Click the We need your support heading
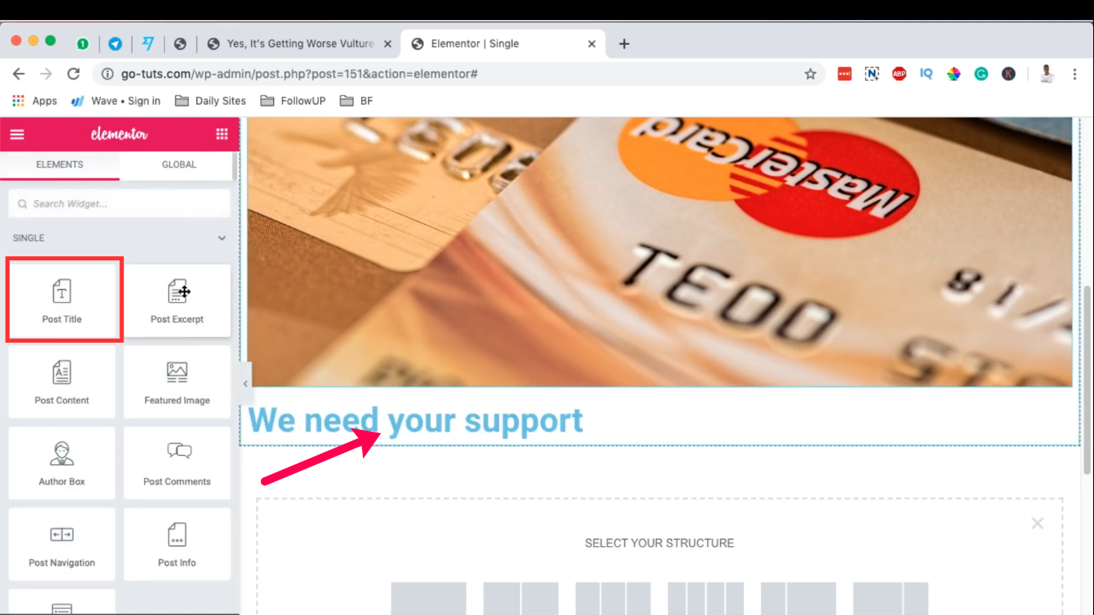Viewport: 1094px width, 615px height. (416, 420)
